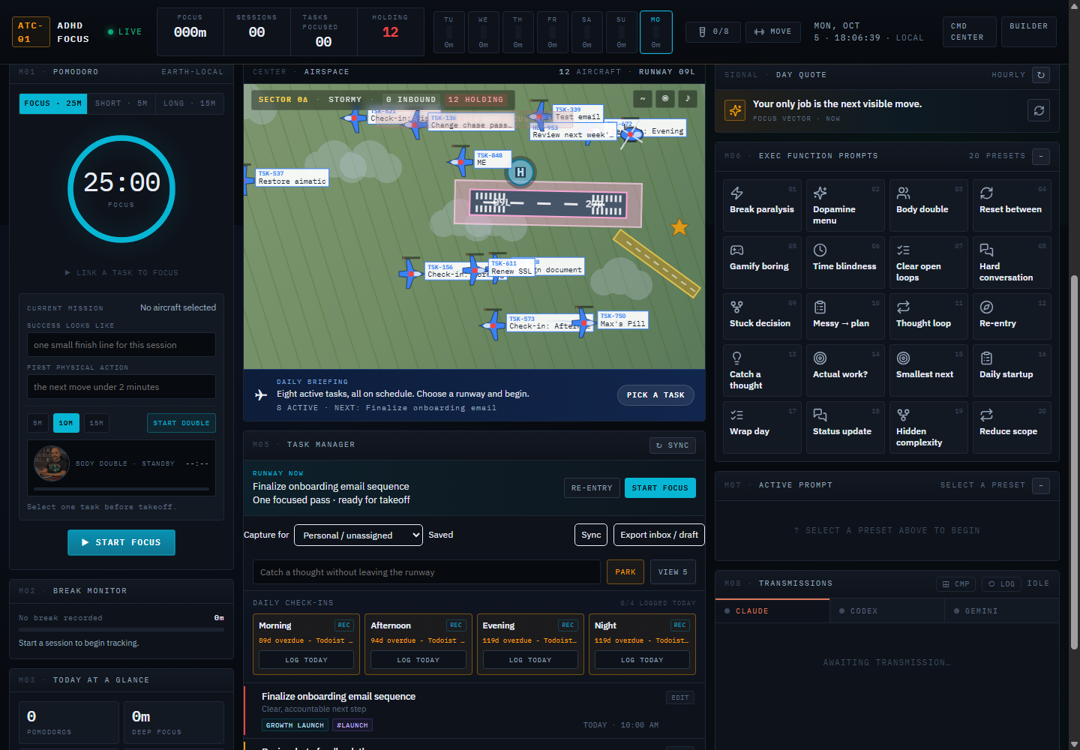
Task: Toggle REC on the Night check-in
Action: 679,625
